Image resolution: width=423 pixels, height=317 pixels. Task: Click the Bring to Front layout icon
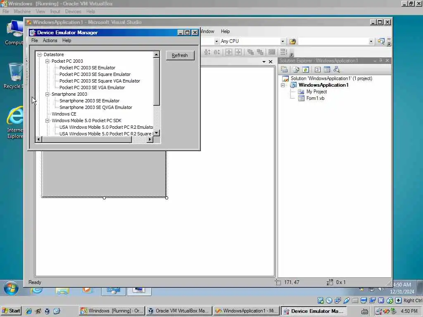250,52
